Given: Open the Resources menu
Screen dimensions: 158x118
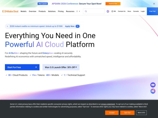Looking at the screenshot, I should [70, 11].
